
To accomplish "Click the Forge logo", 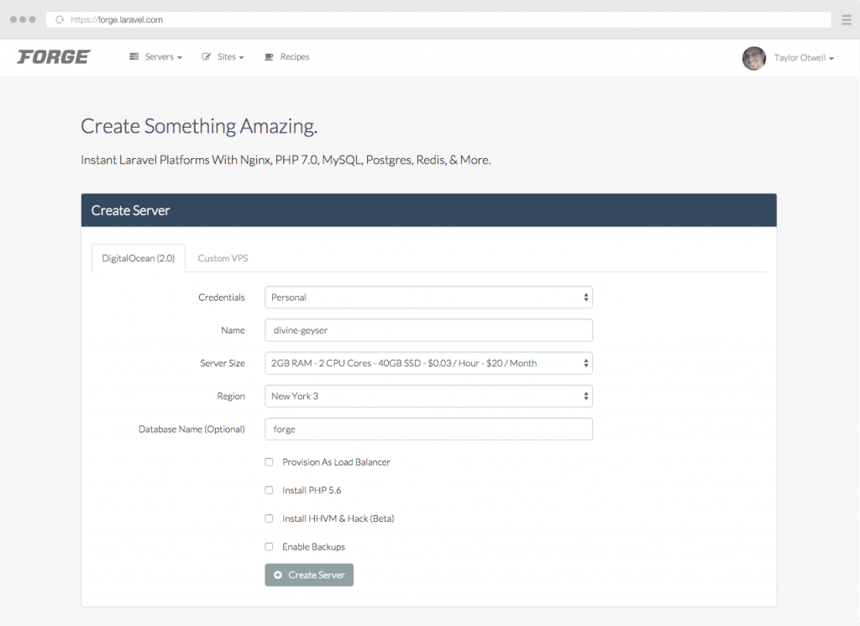I will click(x=54, y=57).
